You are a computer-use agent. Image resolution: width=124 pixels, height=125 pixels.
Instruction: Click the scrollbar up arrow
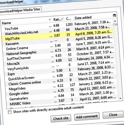tap(115, 21)
